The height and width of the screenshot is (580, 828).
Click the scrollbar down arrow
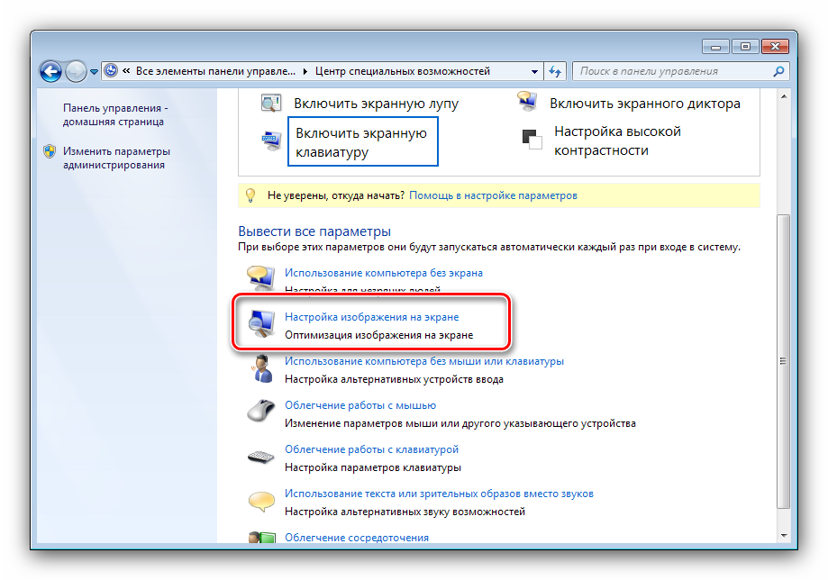click(x=784, y=535)
